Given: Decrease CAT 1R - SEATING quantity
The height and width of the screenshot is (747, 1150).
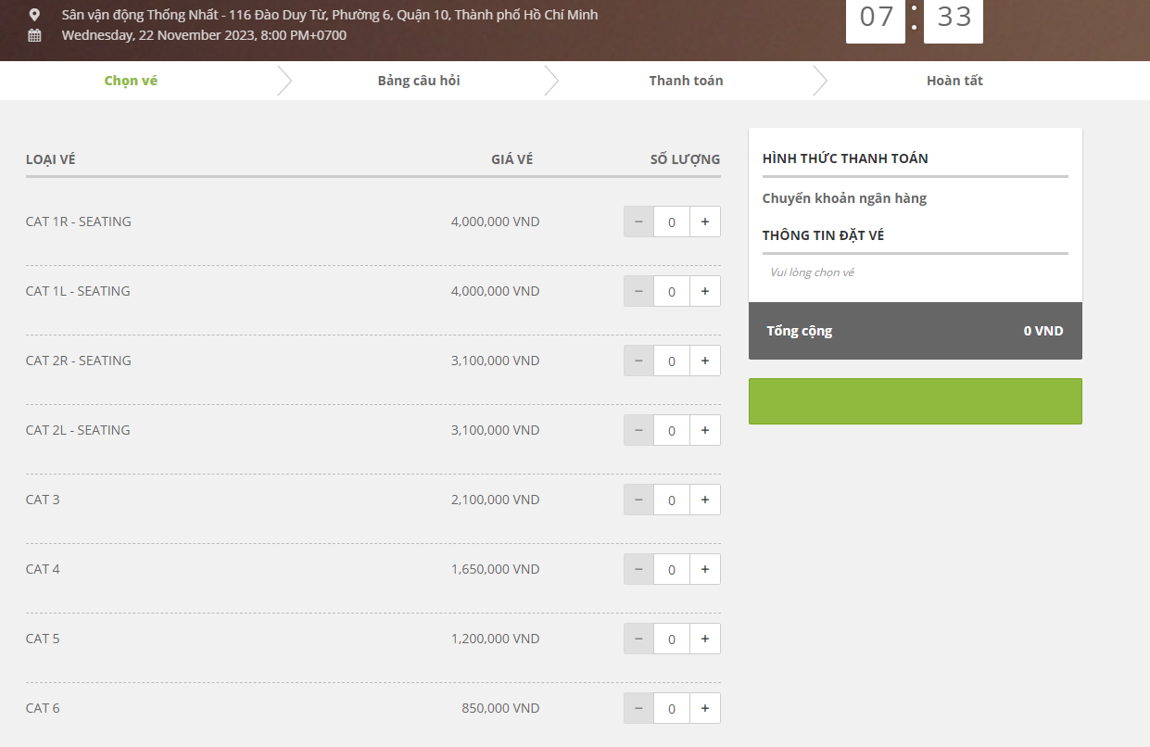Looking at the screenshot, I should pos(638,222).
